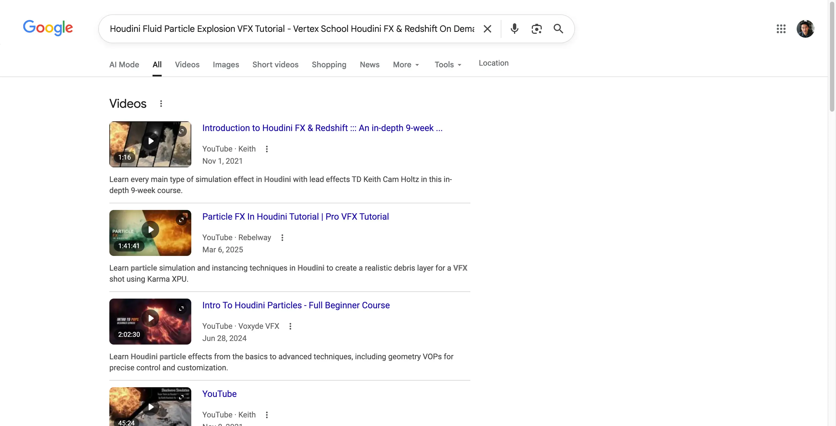Open the Tools dropdown
This screenshot has height=426, width=836.
click(x=448, y=65)
